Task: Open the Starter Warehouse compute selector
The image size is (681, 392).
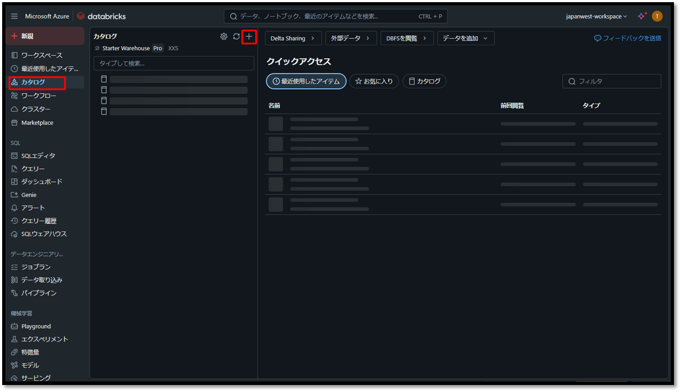Action: [126, 48]
